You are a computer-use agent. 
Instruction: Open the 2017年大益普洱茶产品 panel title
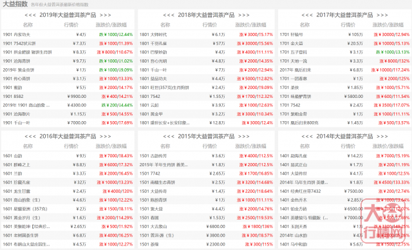(x=344, y=15)
